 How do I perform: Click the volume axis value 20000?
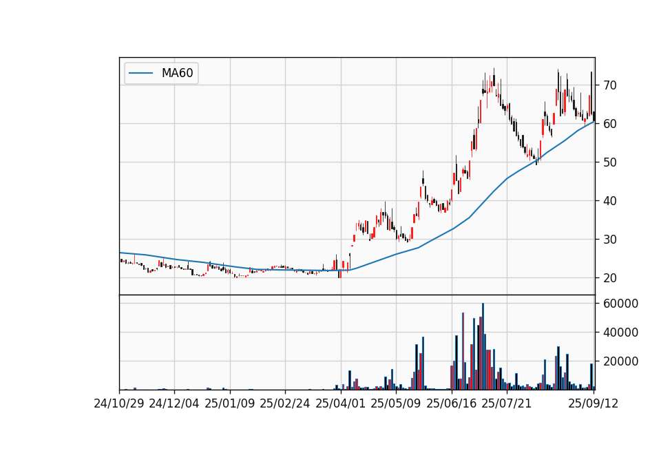(620, 361)
